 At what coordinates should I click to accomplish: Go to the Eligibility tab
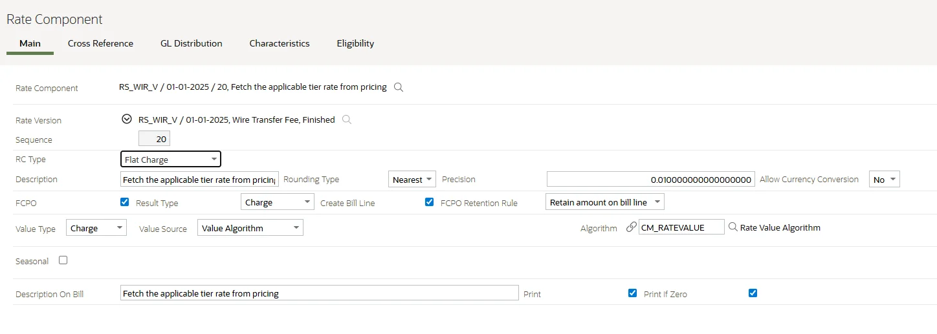(x=355, y=43)
